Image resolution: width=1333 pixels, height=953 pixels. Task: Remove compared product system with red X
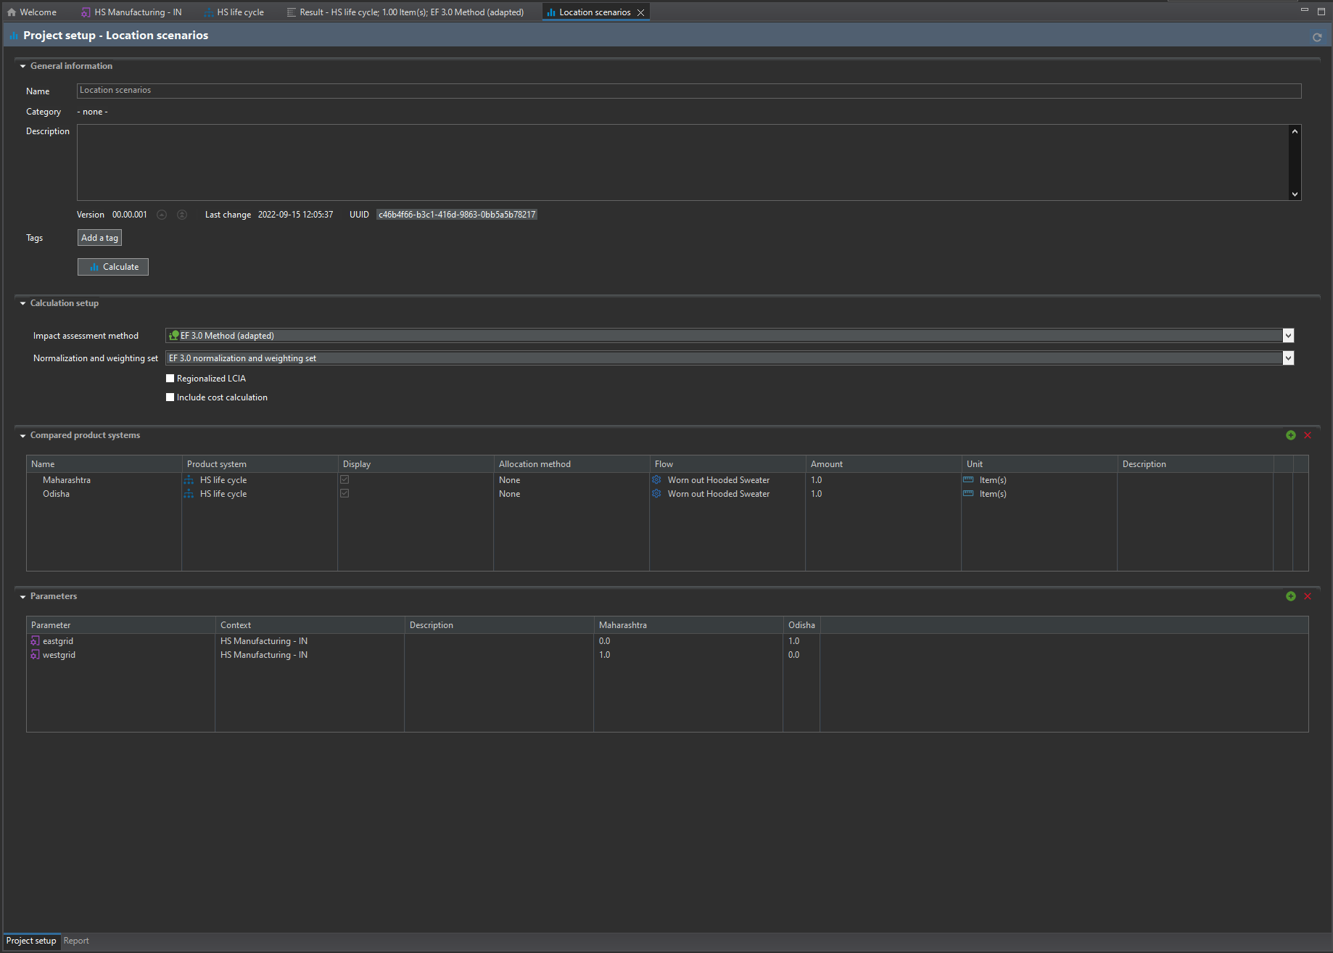[1308, 435]
